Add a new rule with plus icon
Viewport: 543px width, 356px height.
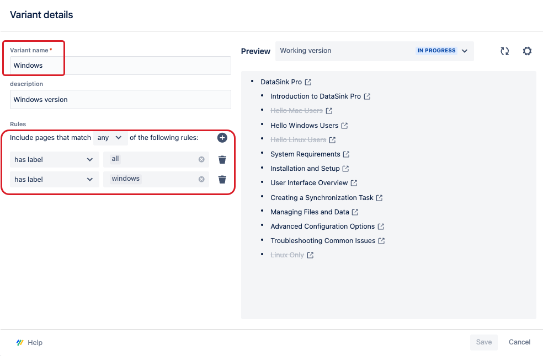pos(222,138)
